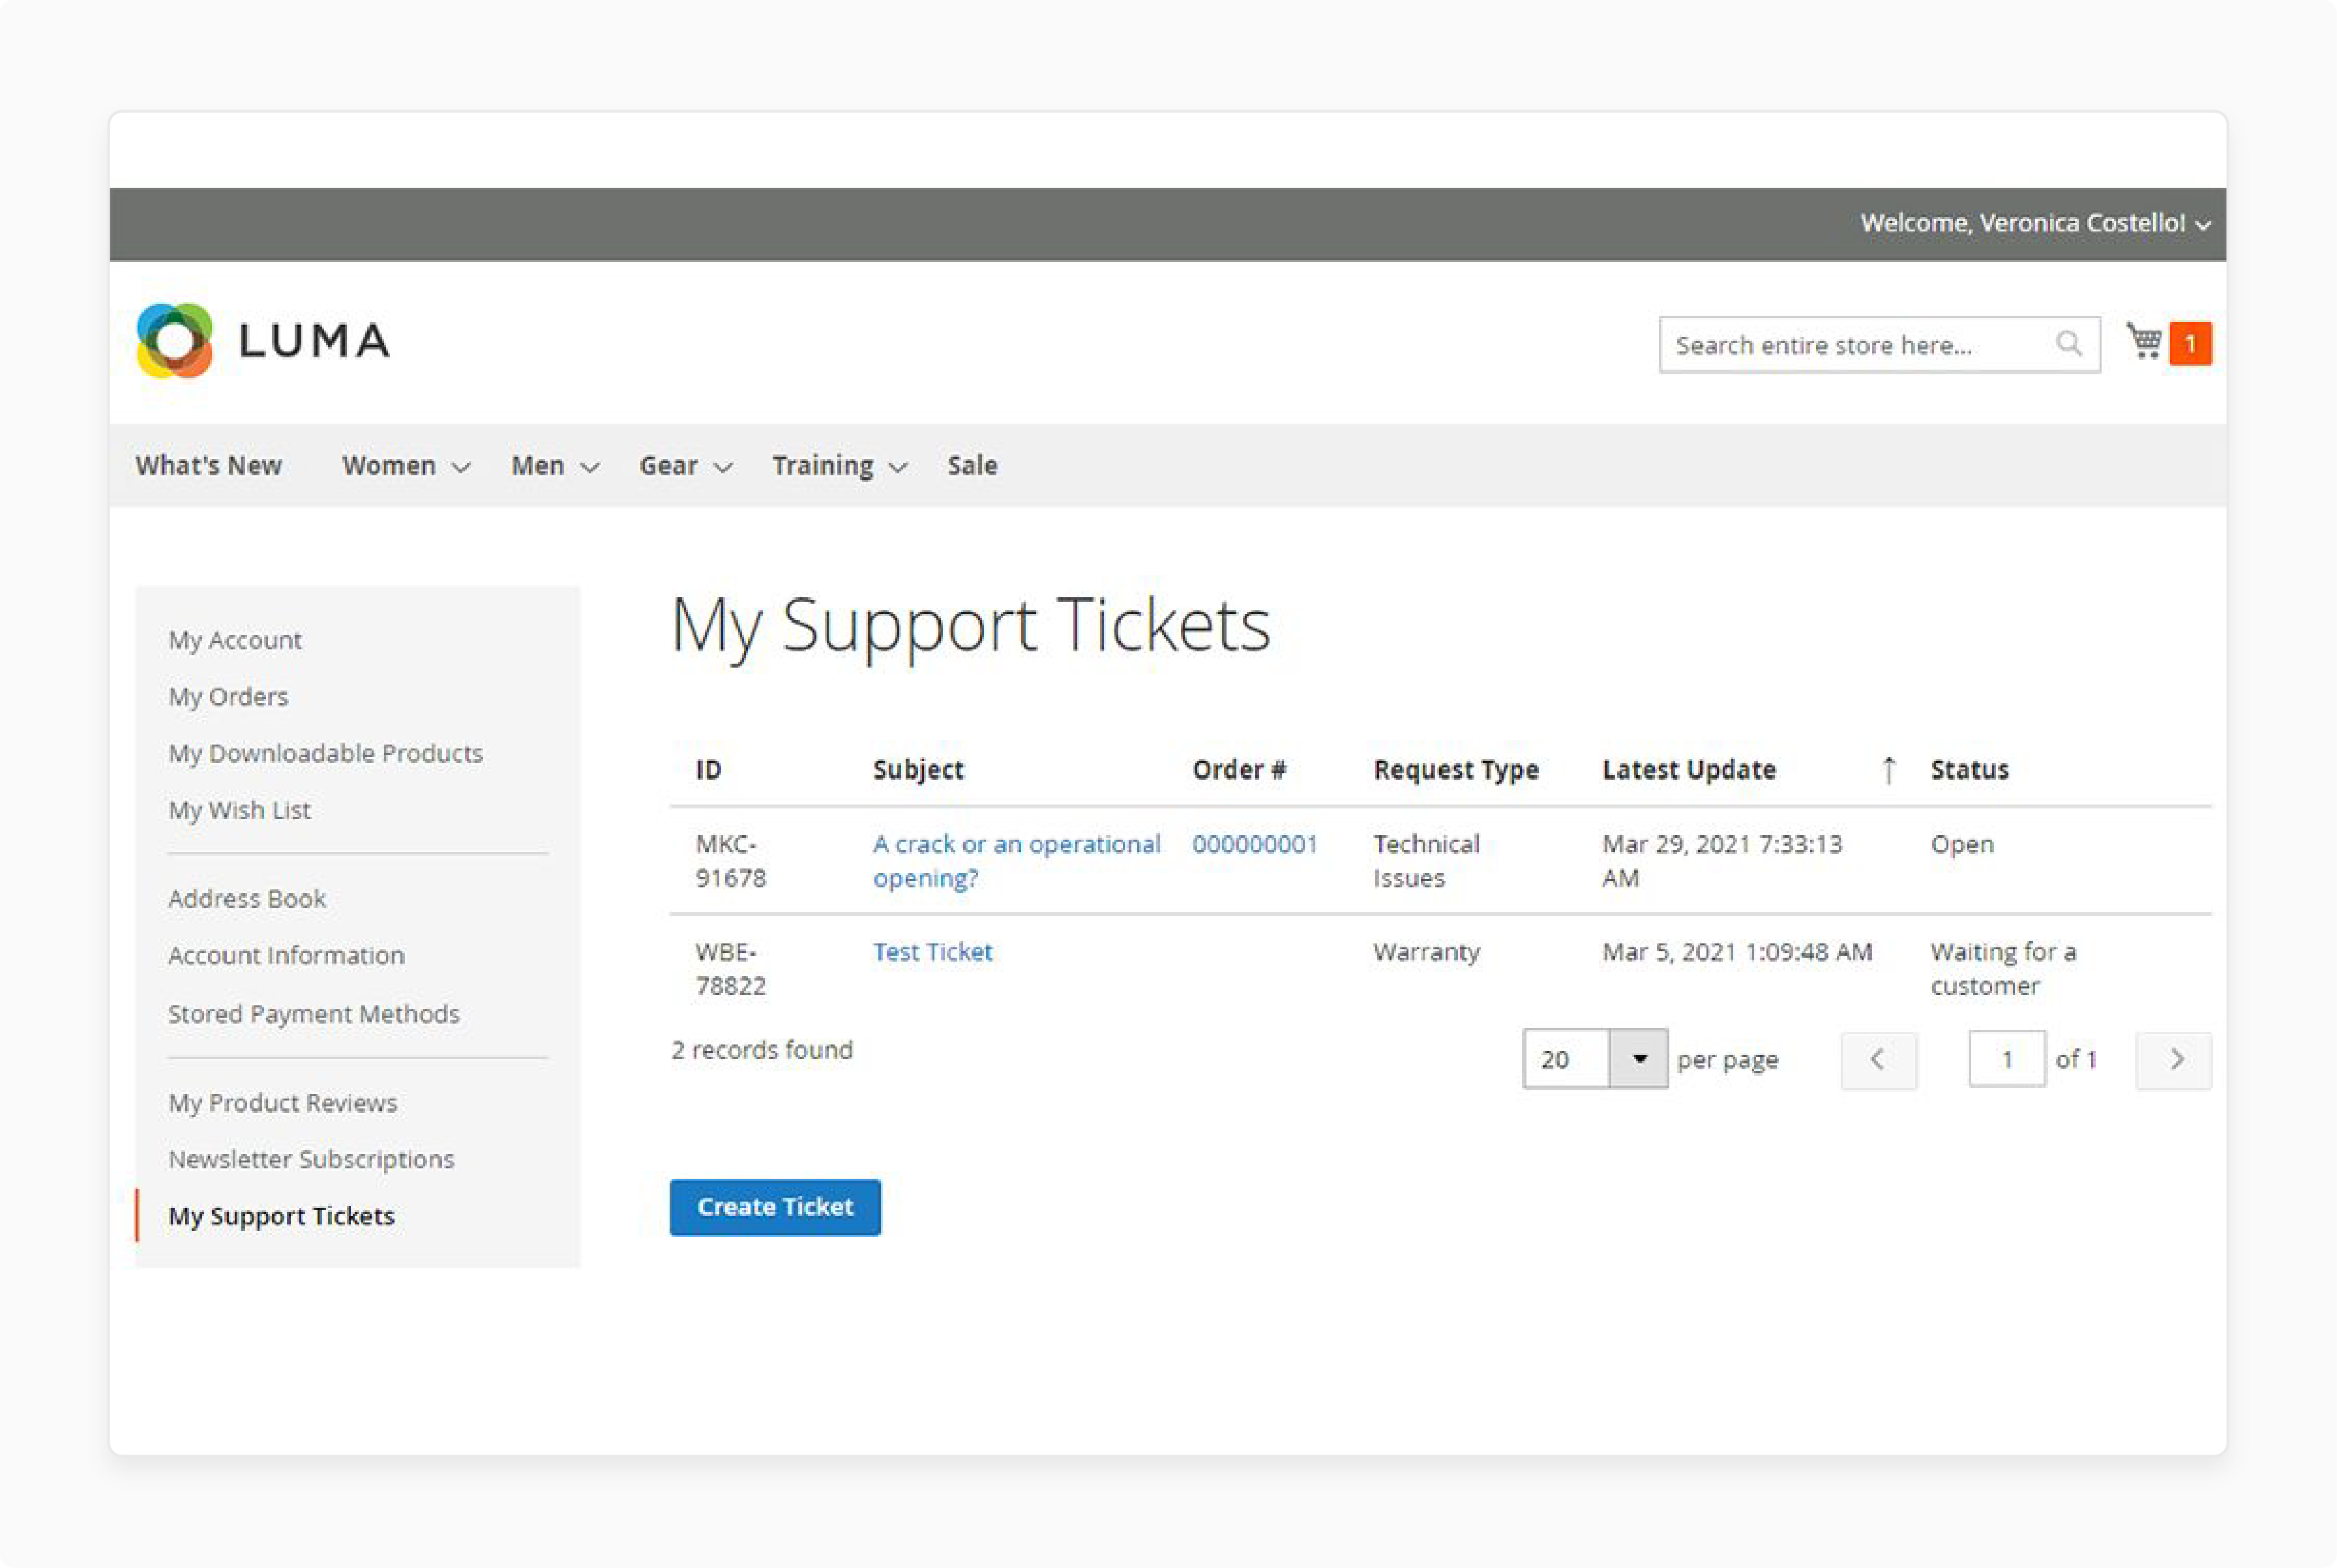
Task: Sort by the Latest Update arrow
Action: [x=1888, y=770]
